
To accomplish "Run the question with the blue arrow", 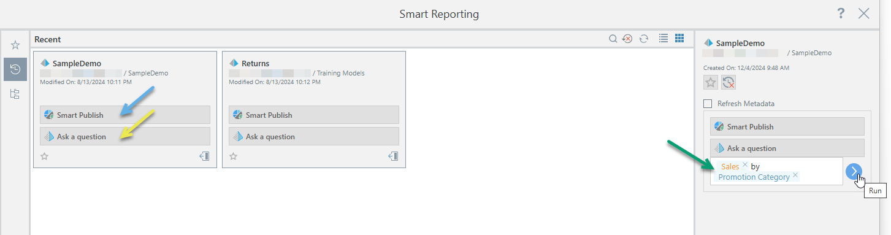I will pyautogui.click(x=854, y=172).
